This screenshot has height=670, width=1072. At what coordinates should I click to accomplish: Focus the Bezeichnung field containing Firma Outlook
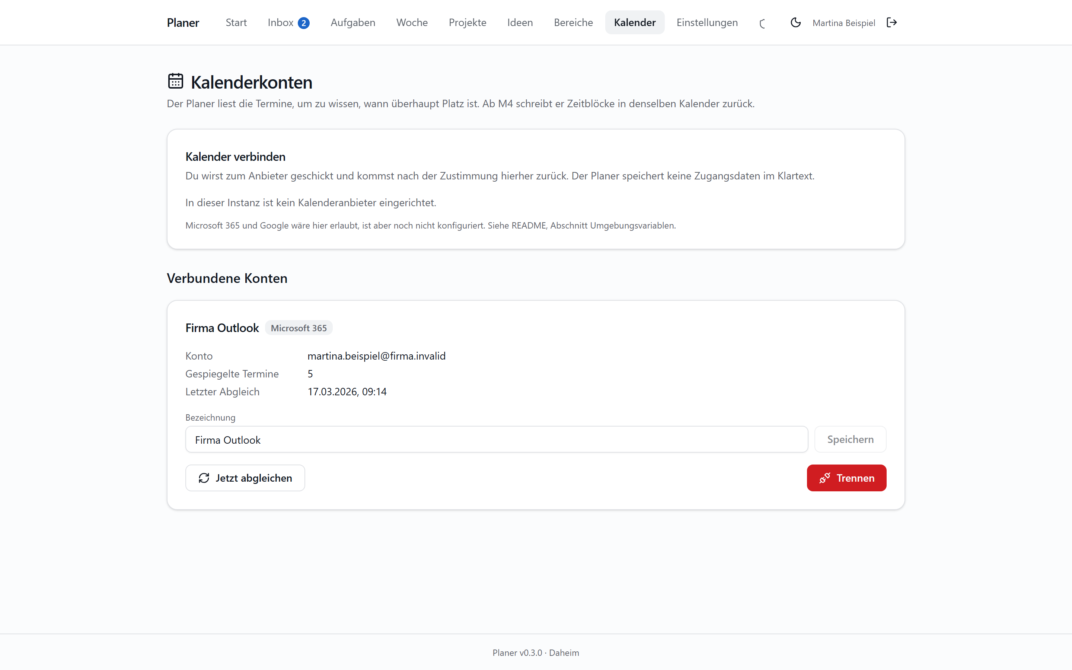[x=497, y=440]
